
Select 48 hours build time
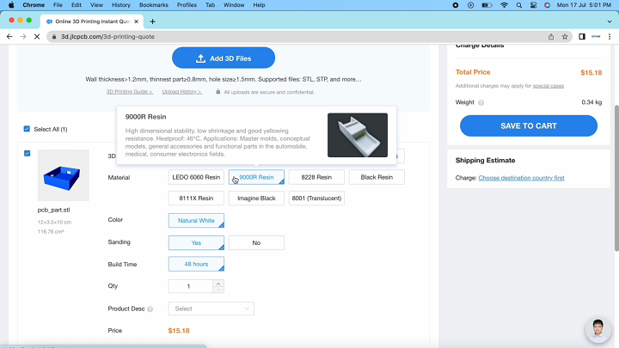click(196, 264)
